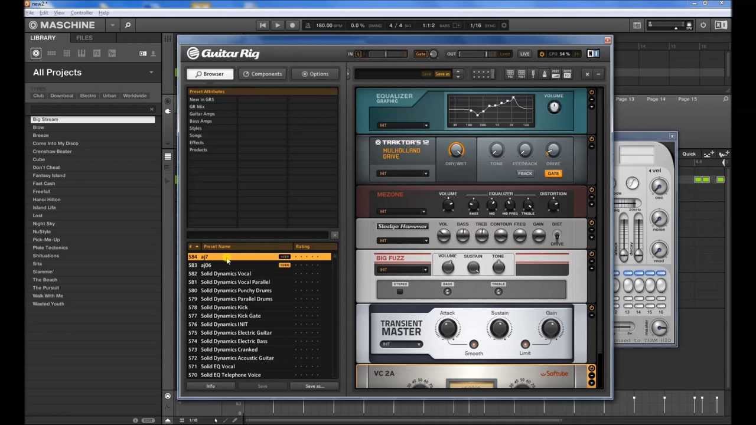Open the Sledge Hammer preset dropdown
756x425 pixels.
point(403,240)
